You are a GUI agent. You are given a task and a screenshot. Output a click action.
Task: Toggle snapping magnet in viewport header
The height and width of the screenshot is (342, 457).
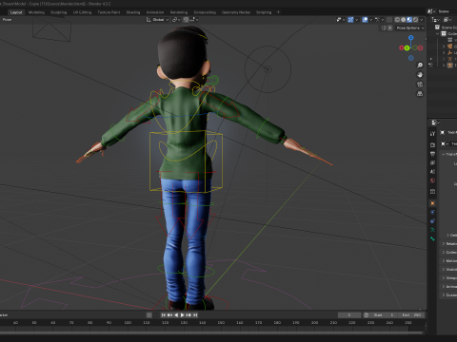pyautogui.click(x=186, y=20)
